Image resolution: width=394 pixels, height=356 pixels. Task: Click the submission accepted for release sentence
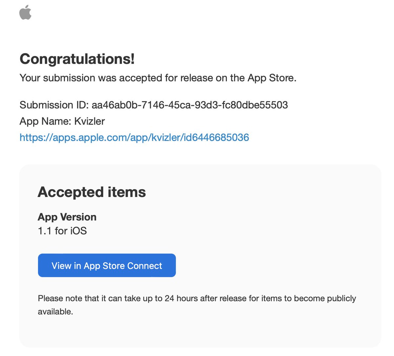158,78
